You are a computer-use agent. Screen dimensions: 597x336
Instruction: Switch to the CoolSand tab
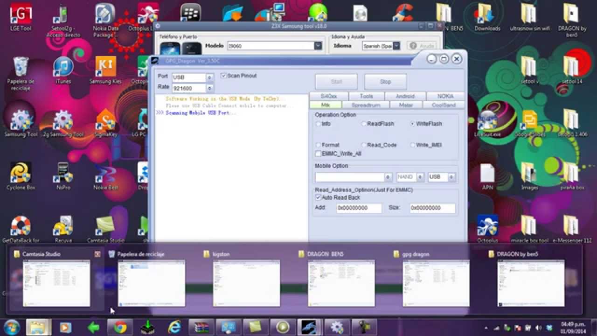pyautogui.click(x=444, y=105)
